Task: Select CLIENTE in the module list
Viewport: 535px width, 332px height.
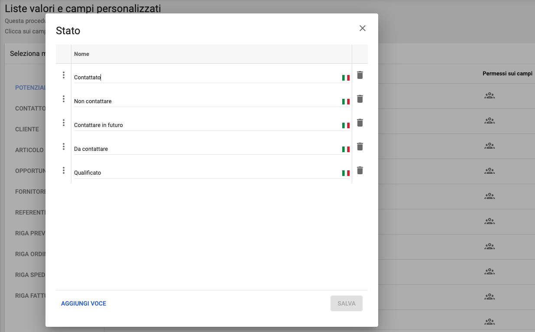Action: pos(27,129)
